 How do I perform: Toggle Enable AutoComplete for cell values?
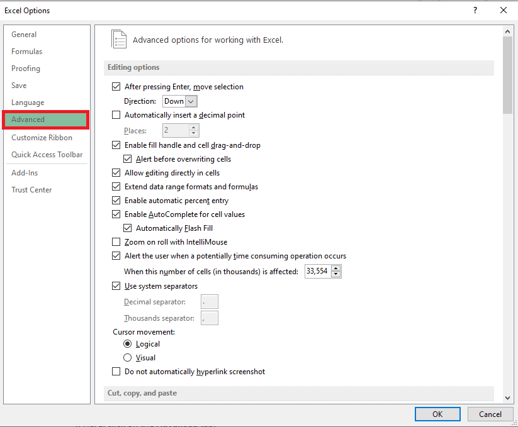tap(116, 214)
